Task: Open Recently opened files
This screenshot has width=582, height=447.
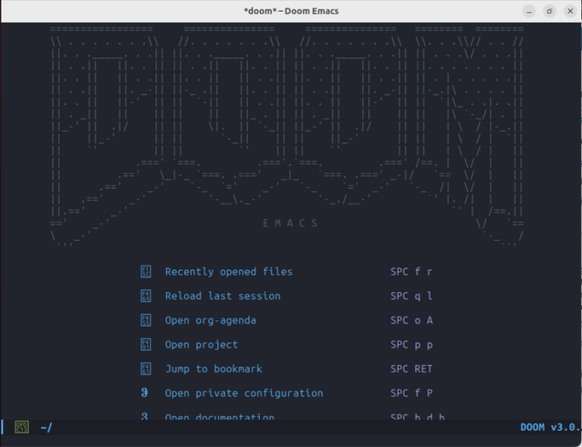Action: pos(228,271)
